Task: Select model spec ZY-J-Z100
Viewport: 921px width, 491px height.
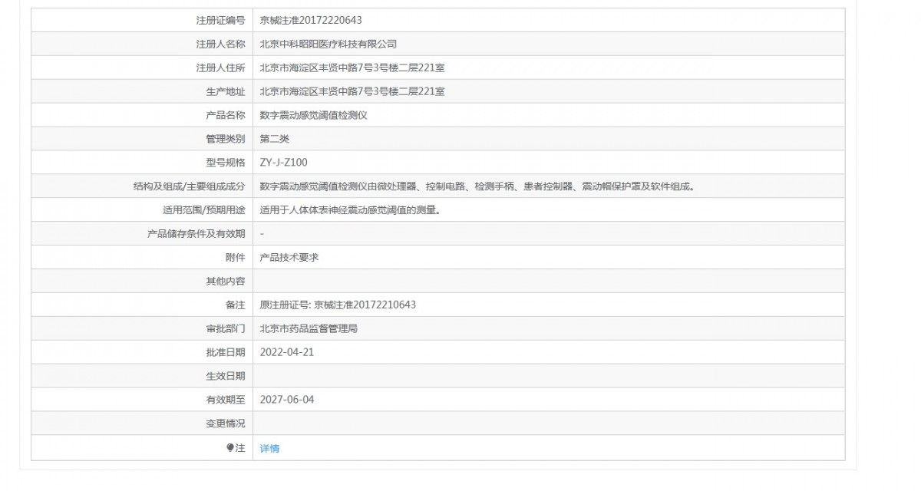Action: 284,163
